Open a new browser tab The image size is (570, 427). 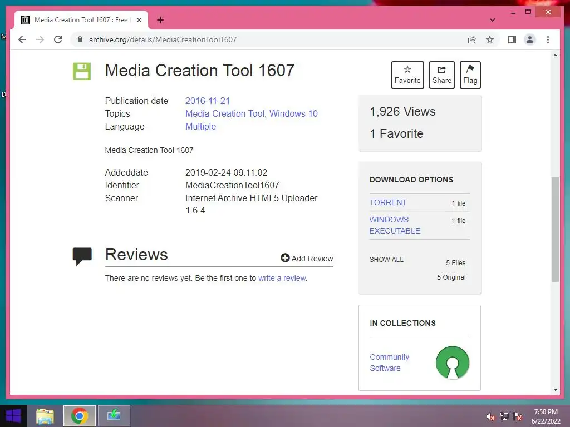coord(160,20)
